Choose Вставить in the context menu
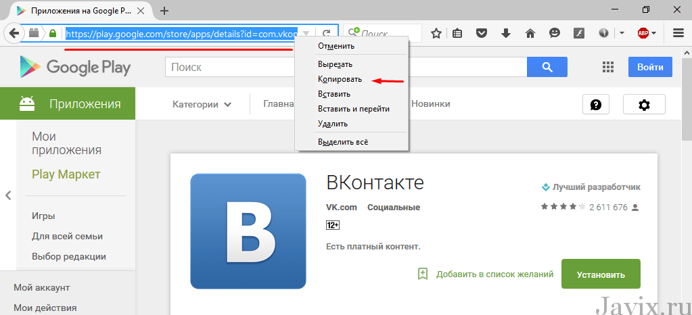 tap(352, 94)
